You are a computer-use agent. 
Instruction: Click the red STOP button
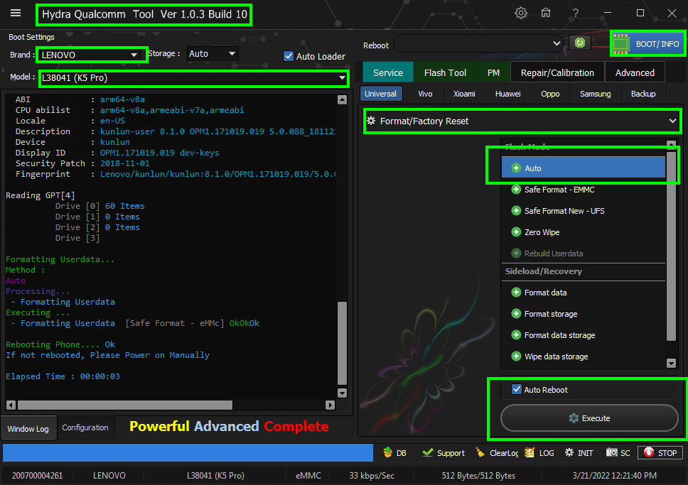pos(660,453)
